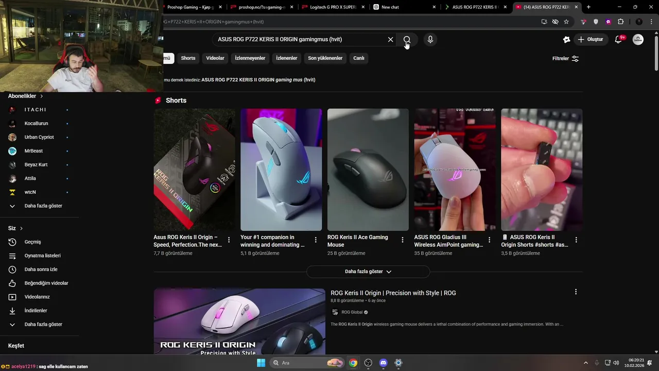This screenshot has height=371, width=659.
Task: Open the Filtreler filter icon
Action: click(575, 59)
